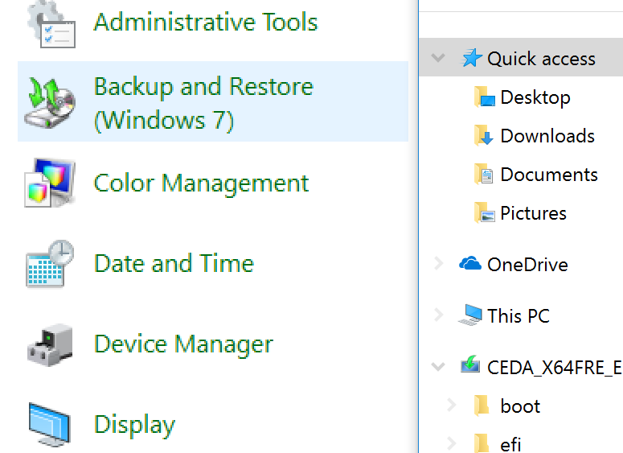Collapse the CEDA_X64FRE drive node

point(438,366)
